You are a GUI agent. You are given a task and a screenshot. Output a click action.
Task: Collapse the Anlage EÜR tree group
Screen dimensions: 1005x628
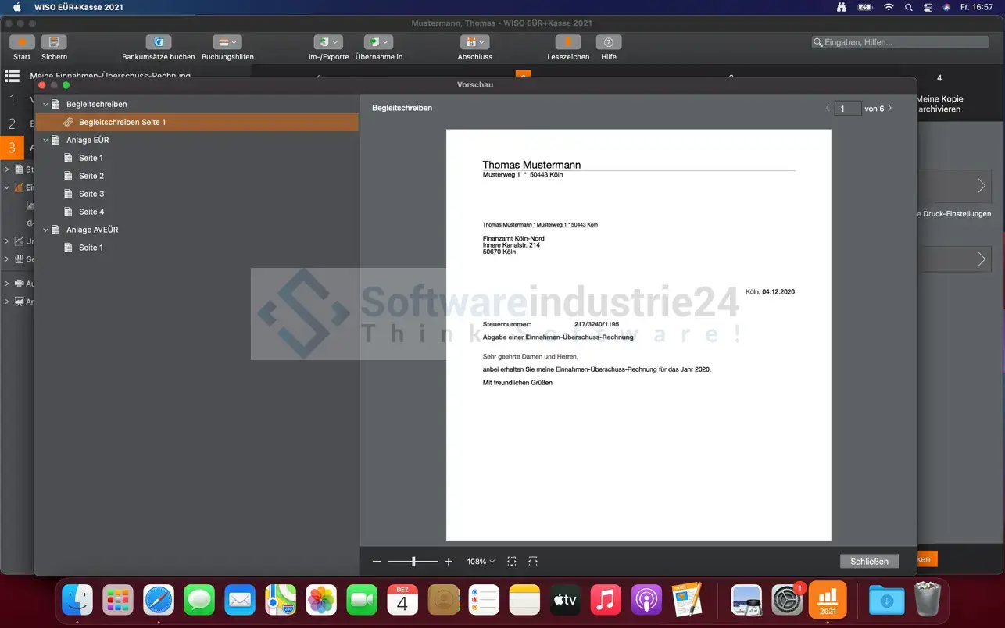tap(45, 141)
